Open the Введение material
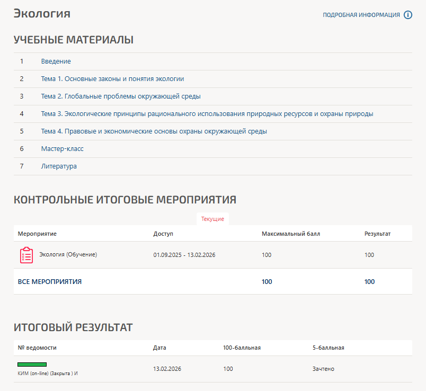The width and height of the screenshot is (426, 391). (x=56, y=61)
